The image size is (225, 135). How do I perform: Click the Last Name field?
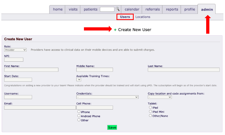coord(184,70)
